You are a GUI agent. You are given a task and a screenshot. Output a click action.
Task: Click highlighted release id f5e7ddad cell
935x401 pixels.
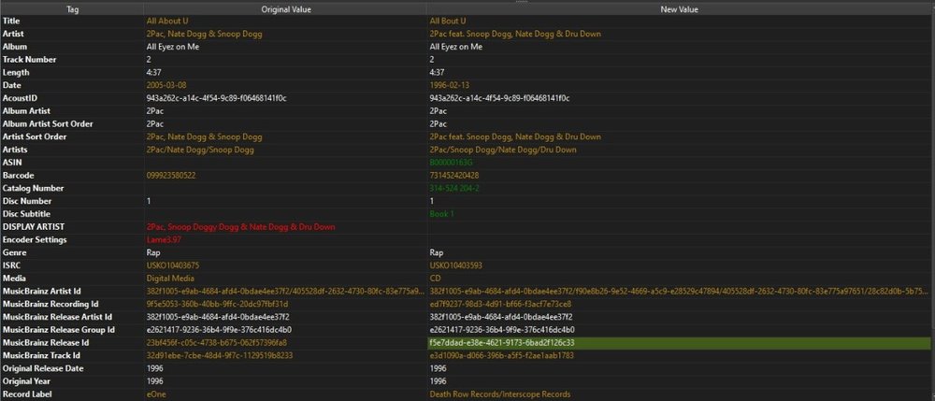pyautogui.click(x=679, y=343)
